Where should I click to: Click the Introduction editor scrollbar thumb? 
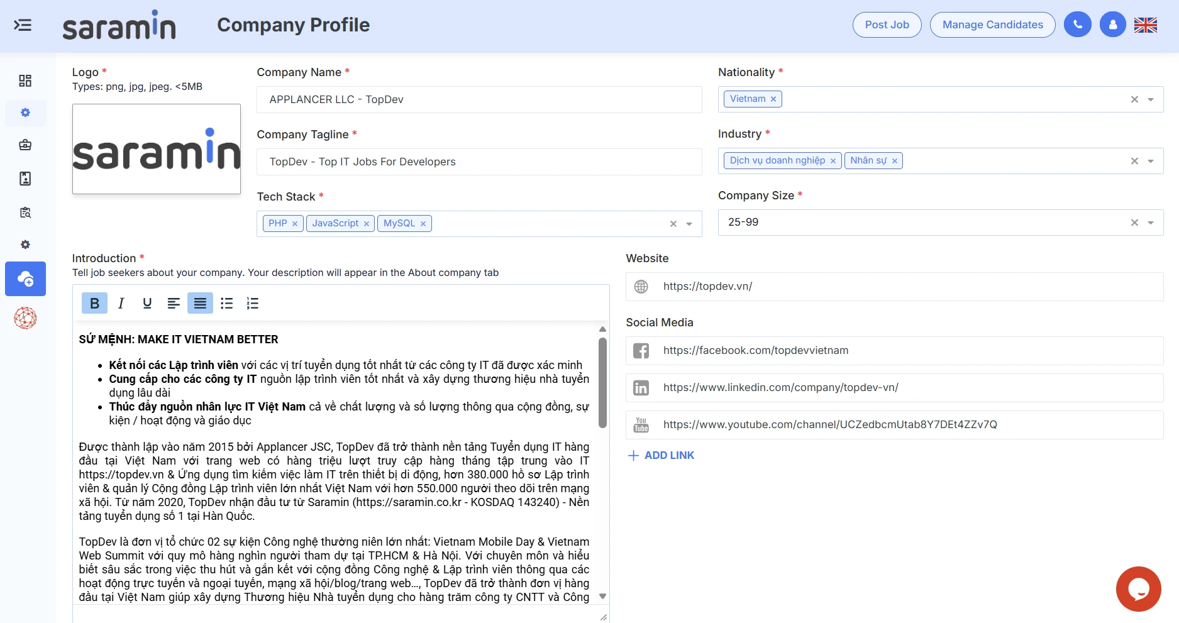coord(602,383)
